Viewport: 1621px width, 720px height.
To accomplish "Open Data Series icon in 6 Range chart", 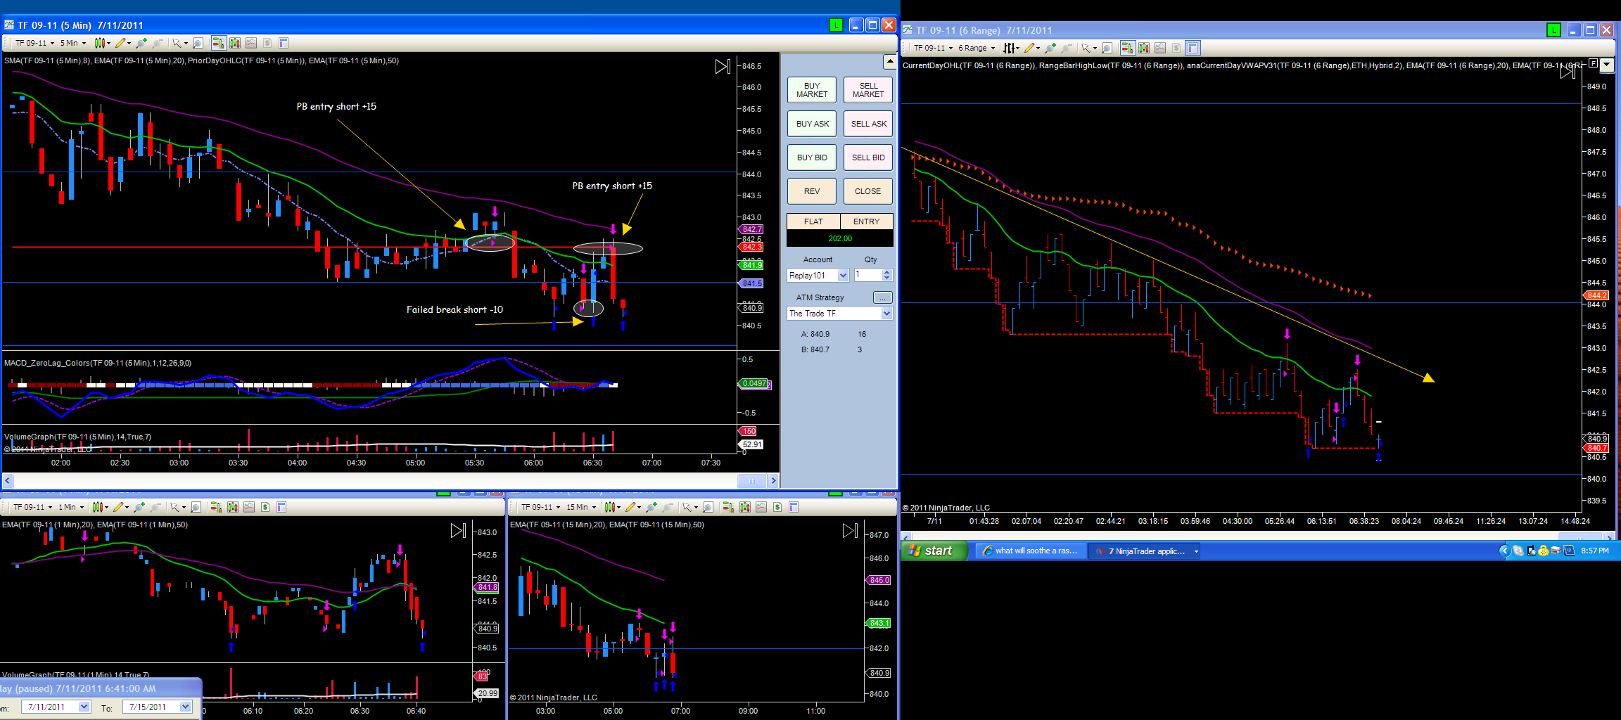I will click(x=1144, y=48).
